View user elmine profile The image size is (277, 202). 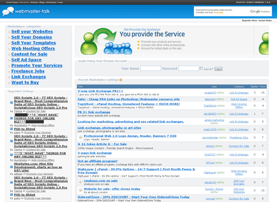click(x=210, y=146)
